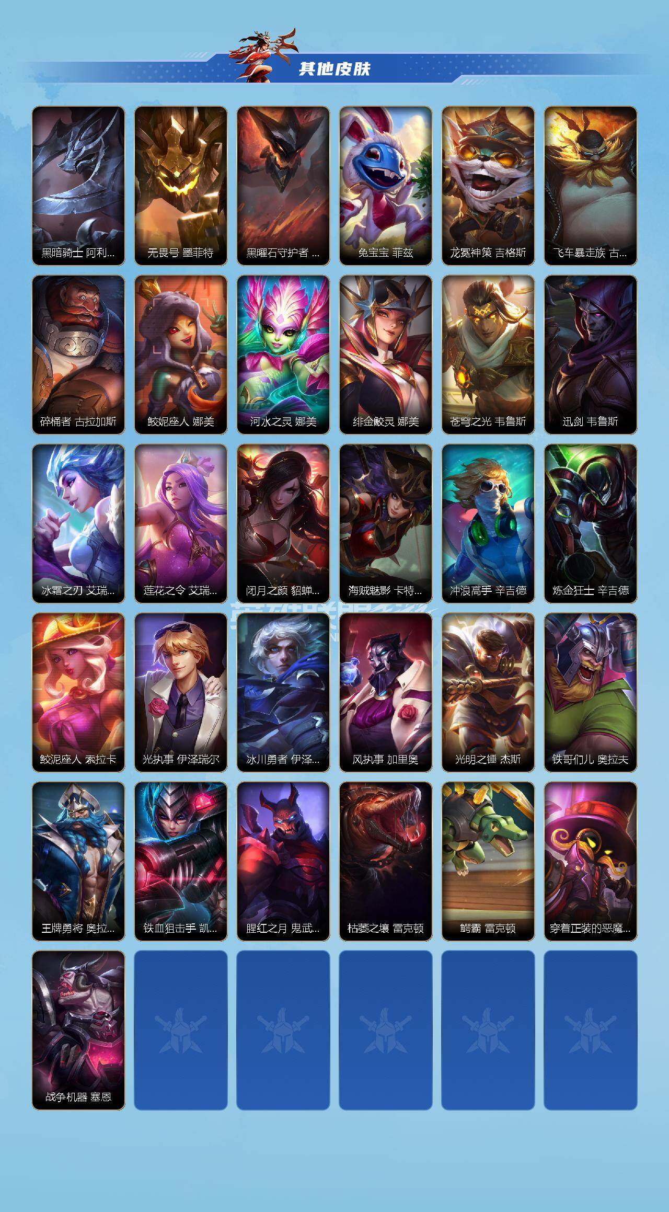
Task: Select the 无畏号 墨菲特 skin card
Action: pyautogui.click(x=181, y=186)
